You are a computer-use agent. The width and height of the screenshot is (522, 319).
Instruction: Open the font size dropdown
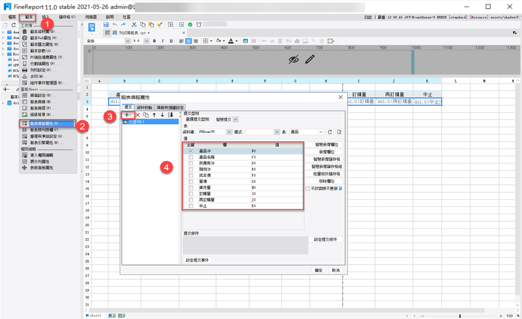click(x=147, y=41)
